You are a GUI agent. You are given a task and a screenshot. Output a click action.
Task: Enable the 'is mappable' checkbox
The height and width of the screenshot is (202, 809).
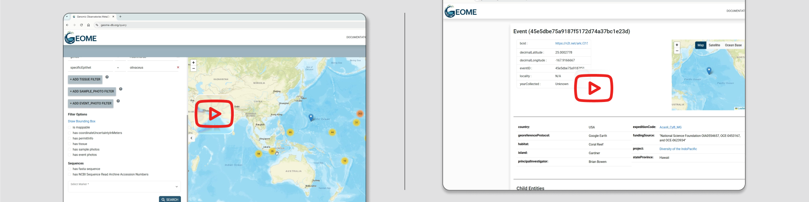(70, 128)
